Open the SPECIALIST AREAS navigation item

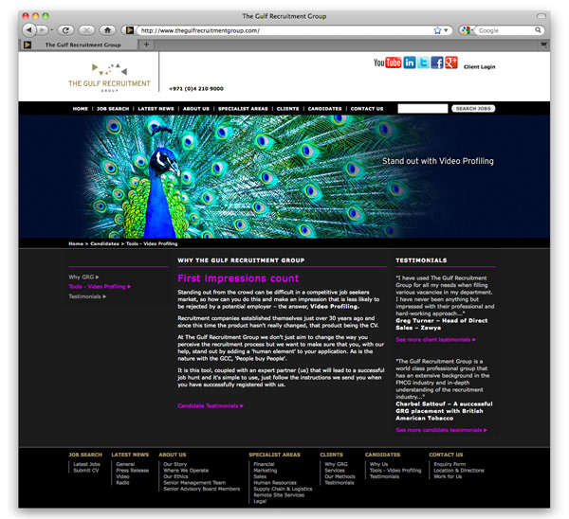pos(243,108)
